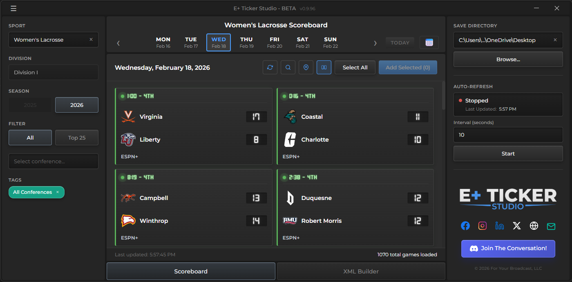This screenshot has height=282, width=572.
Task: Click the Campbell team logo
Action: (x=128, y=198)
